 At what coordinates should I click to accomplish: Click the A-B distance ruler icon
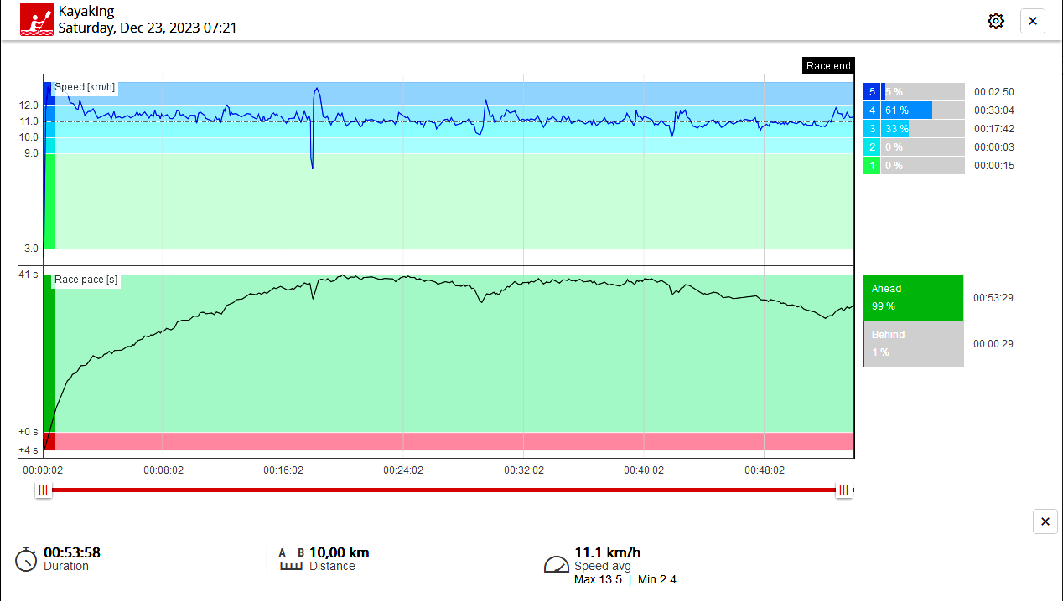tap(291, 559)
